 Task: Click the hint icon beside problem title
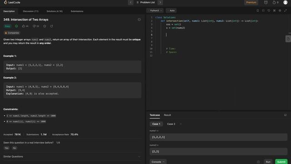coord(139,20)
